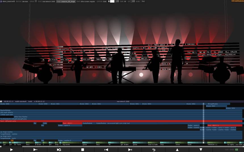Select the RadarModule clip
The width and height of the screenshot is (244, 152).
(x=89, y=123)
